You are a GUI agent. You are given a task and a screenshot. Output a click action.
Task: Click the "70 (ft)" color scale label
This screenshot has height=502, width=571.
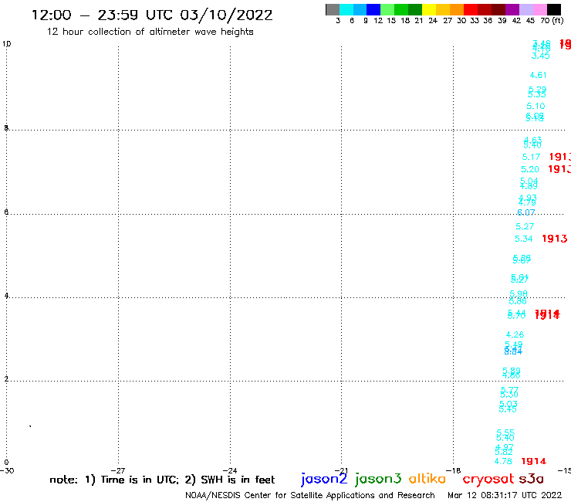pos(552,21)
